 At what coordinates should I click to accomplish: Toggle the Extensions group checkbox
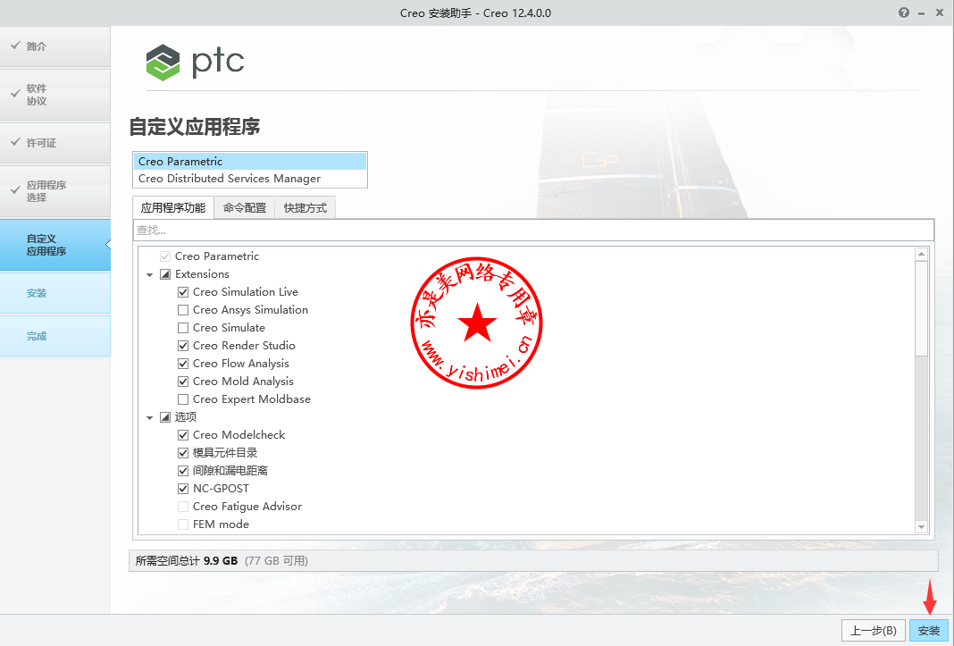(165, 274)
